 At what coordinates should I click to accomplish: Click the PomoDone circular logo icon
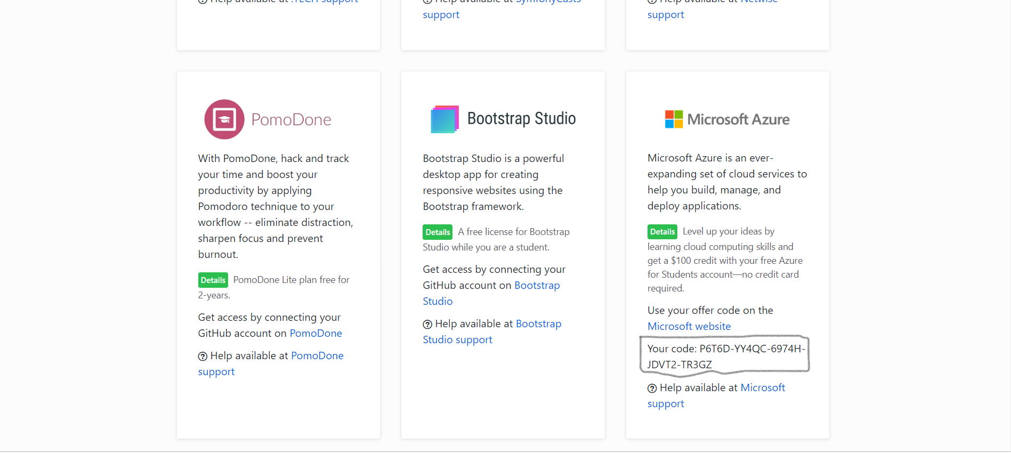[x=224, y=119]
